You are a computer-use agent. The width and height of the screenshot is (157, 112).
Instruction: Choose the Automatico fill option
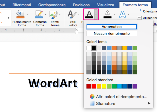pos(112,27)
